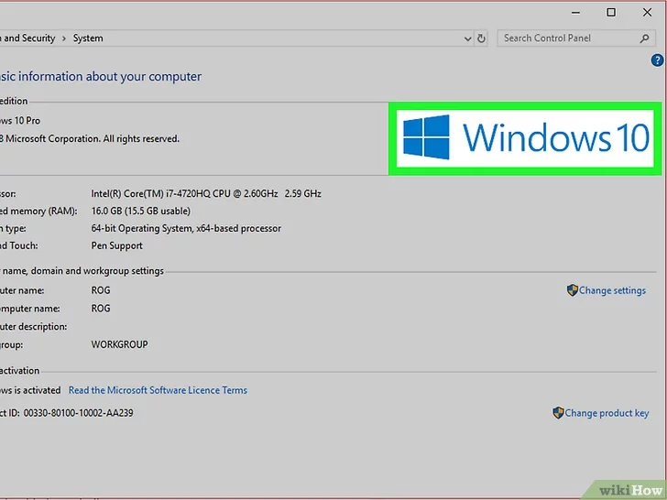The height and width of the screenshot is (500, 667).
Task: Click the shield icon beside Change settings
Action: [x=572, y=290]
